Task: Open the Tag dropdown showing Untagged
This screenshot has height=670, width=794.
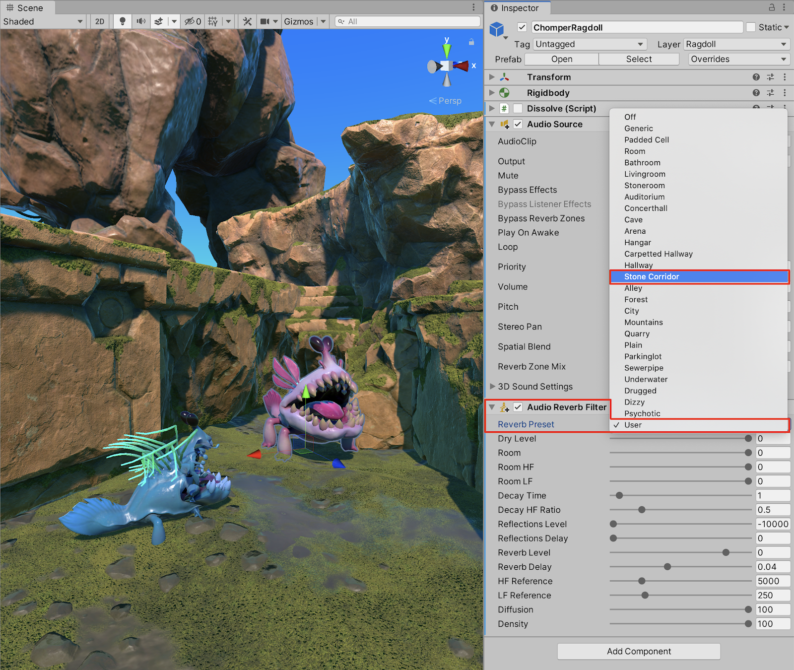Action: coord(590,44)
